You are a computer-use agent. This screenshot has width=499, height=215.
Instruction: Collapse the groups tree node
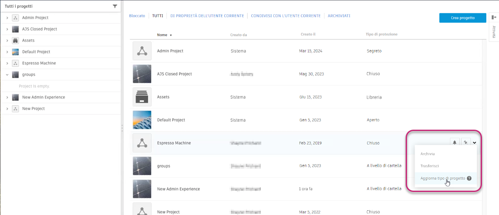(7, 75)
